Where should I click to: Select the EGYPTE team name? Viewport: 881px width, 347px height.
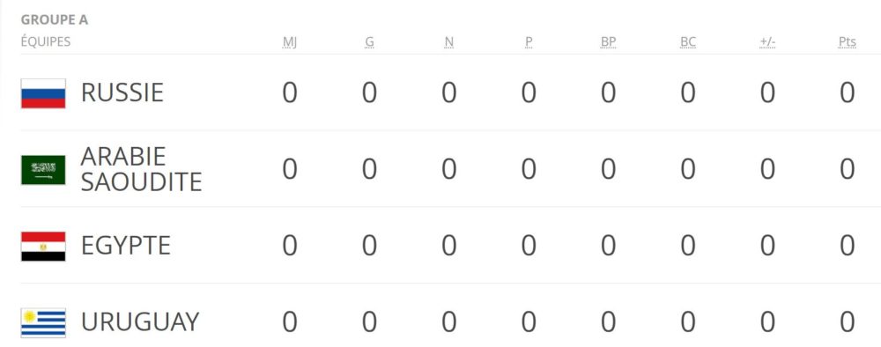coord(125,246)
